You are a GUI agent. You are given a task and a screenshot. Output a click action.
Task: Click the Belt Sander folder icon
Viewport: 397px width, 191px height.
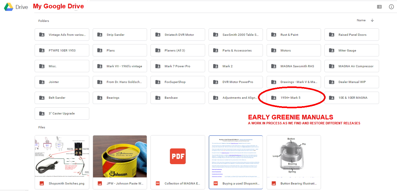(42, 98)
